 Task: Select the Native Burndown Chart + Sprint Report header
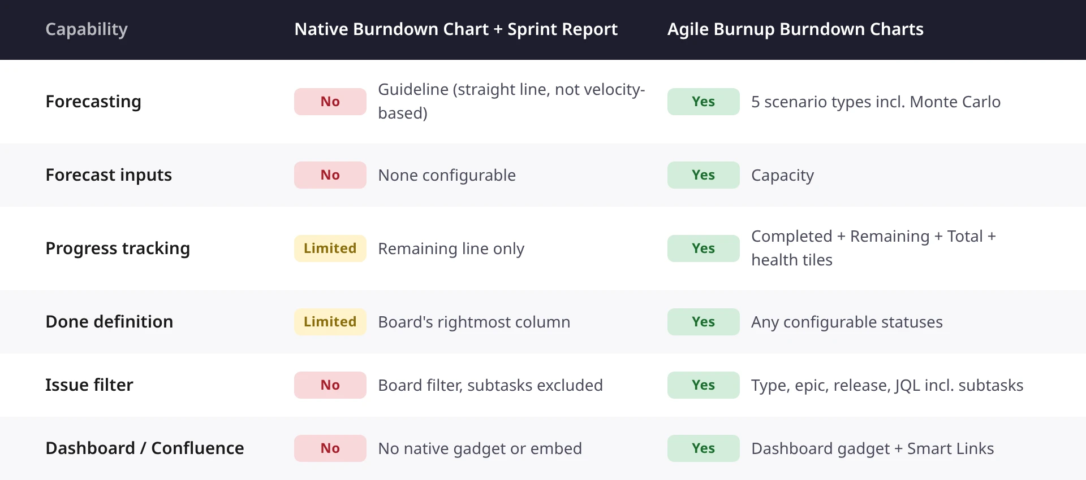pos(456,29)
